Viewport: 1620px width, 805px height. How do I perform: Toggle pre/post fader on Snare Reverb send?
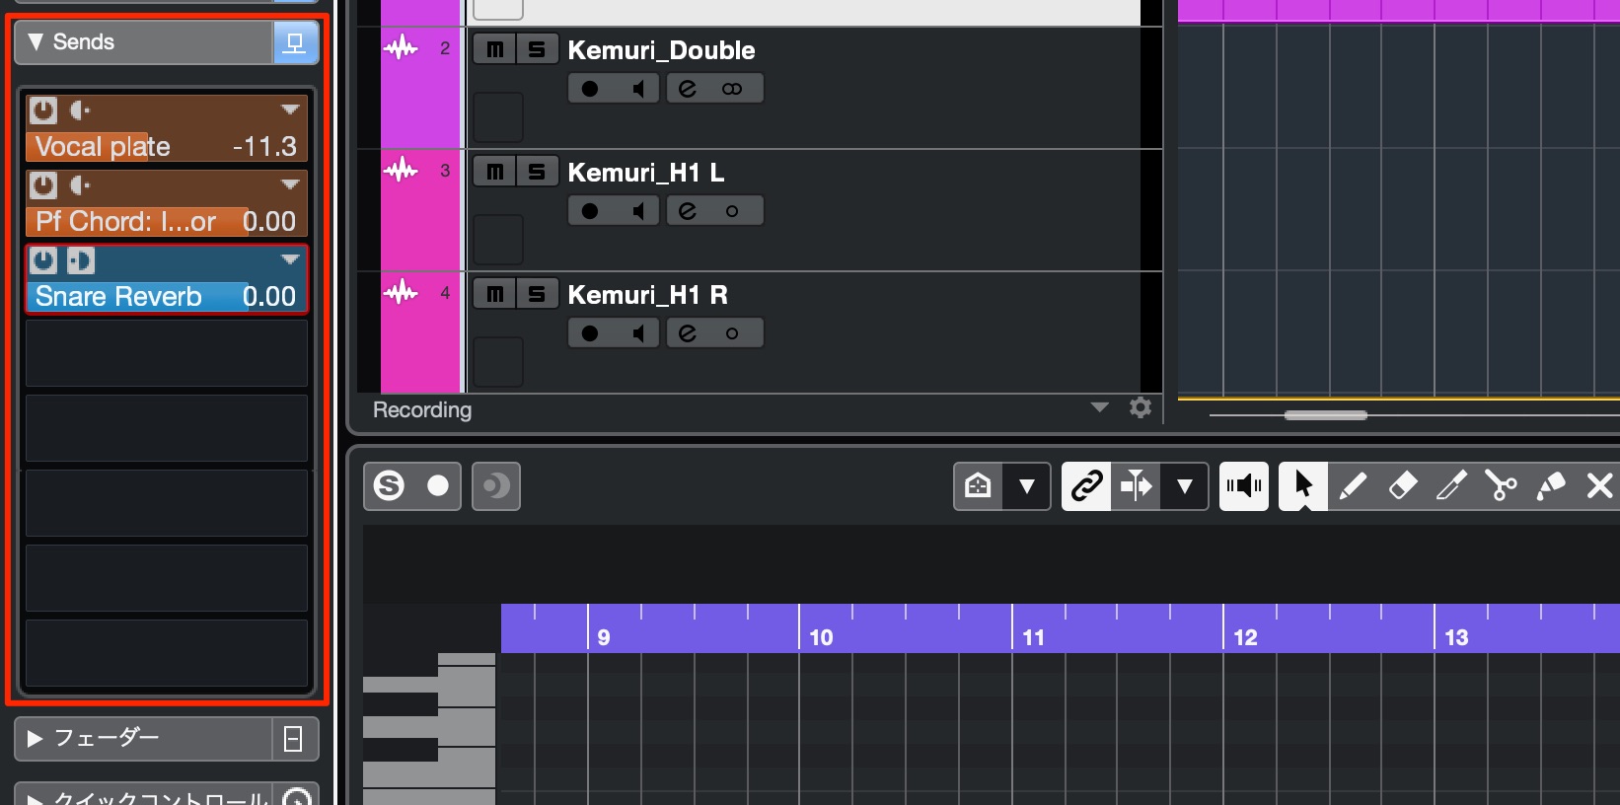click(80, 260)
